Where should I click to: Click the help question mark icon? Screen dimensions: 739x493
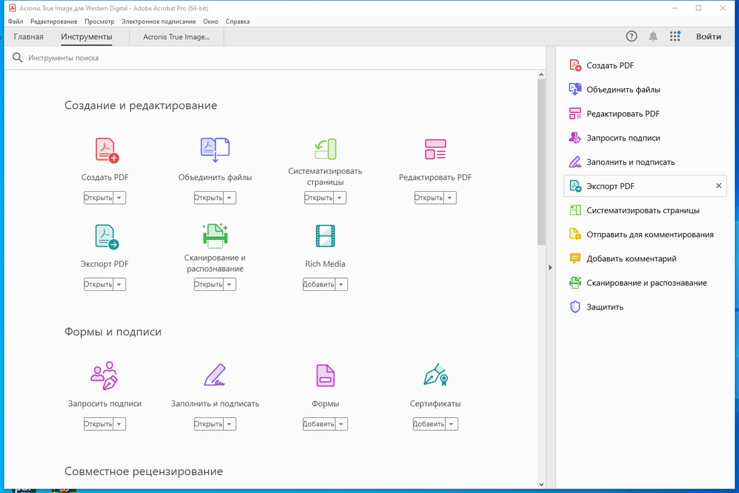(631, 36)
